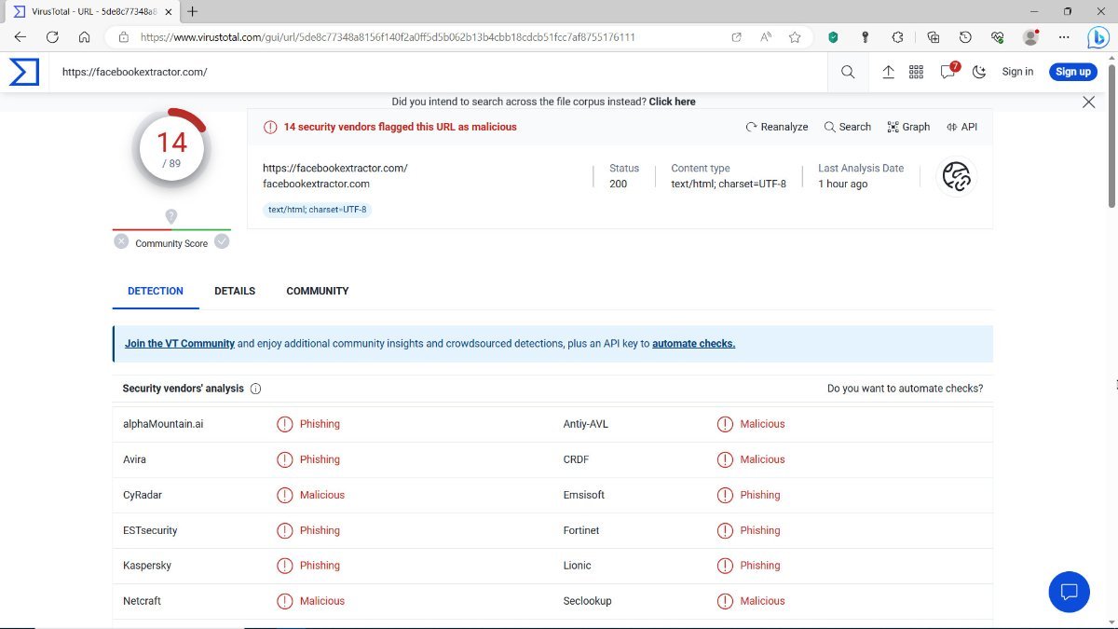Click the community score positive vote icon
1118x629 pixels.
222,241
